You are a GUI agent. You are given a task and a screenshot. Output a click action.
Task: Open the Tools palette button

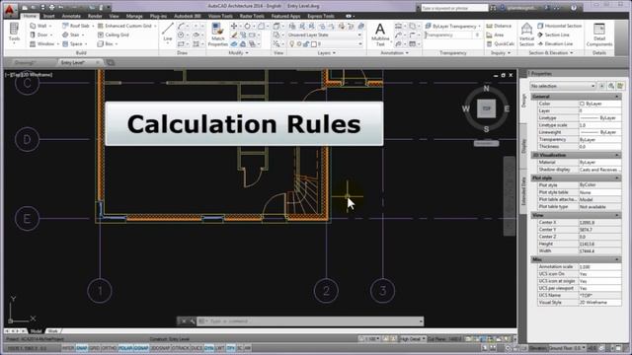coord(14,33)
